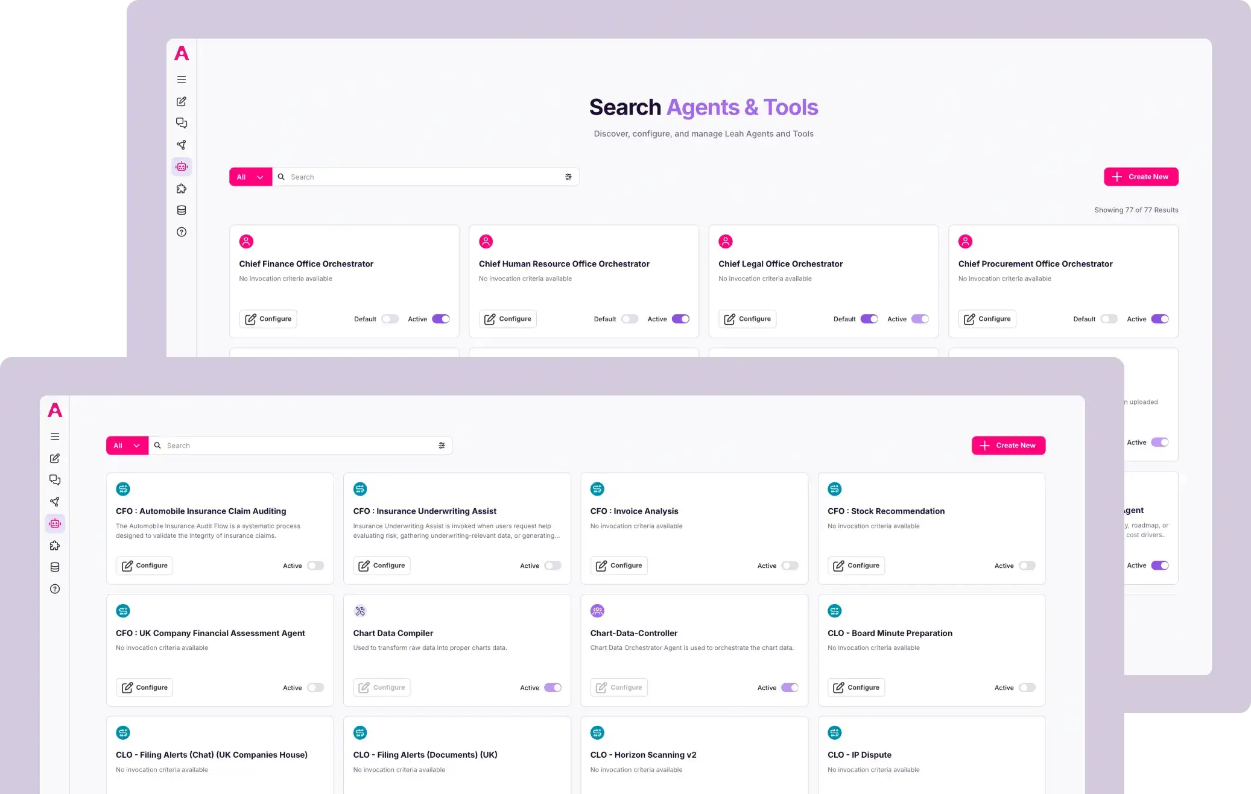Click Create New button in top window
The width and height of the screenshot is (1251, 794).
(x=1141, y=177)
